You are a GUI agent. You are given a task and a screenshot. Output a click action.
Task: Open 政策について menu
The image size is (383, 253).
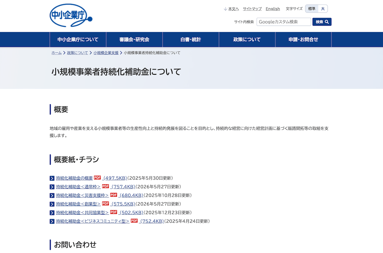tap(247, 40)
